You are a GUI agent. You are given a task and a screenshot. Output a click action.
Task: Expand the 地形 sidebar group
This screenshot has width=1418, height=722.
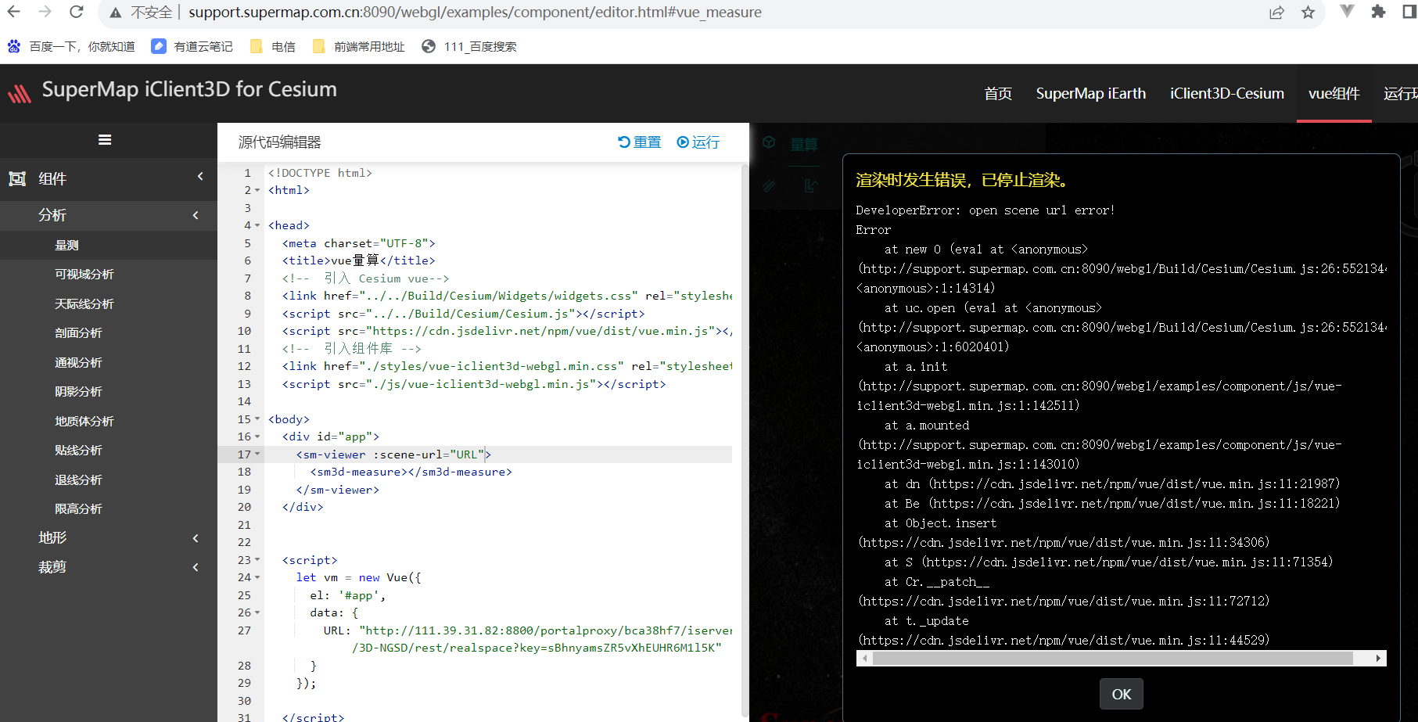[196, 538]
